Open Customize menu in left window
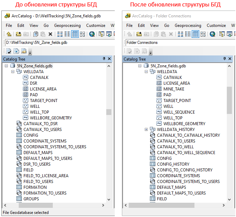 pos(96,26)
